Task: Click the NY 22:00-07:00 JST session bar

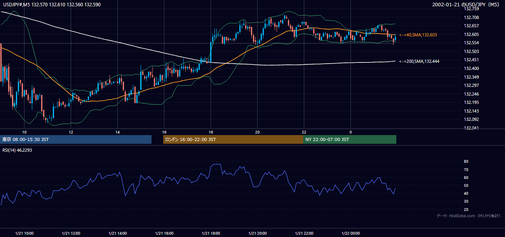Action: (x=350, y=139)
